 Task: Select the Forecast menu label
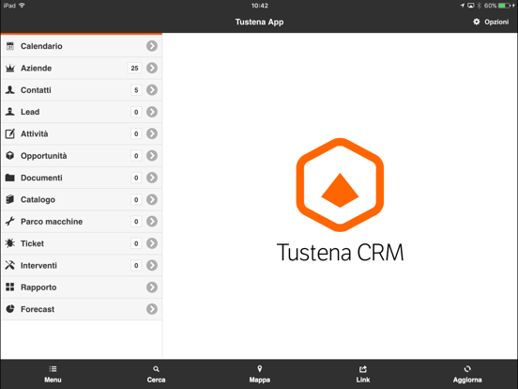[x=38, y=309]
